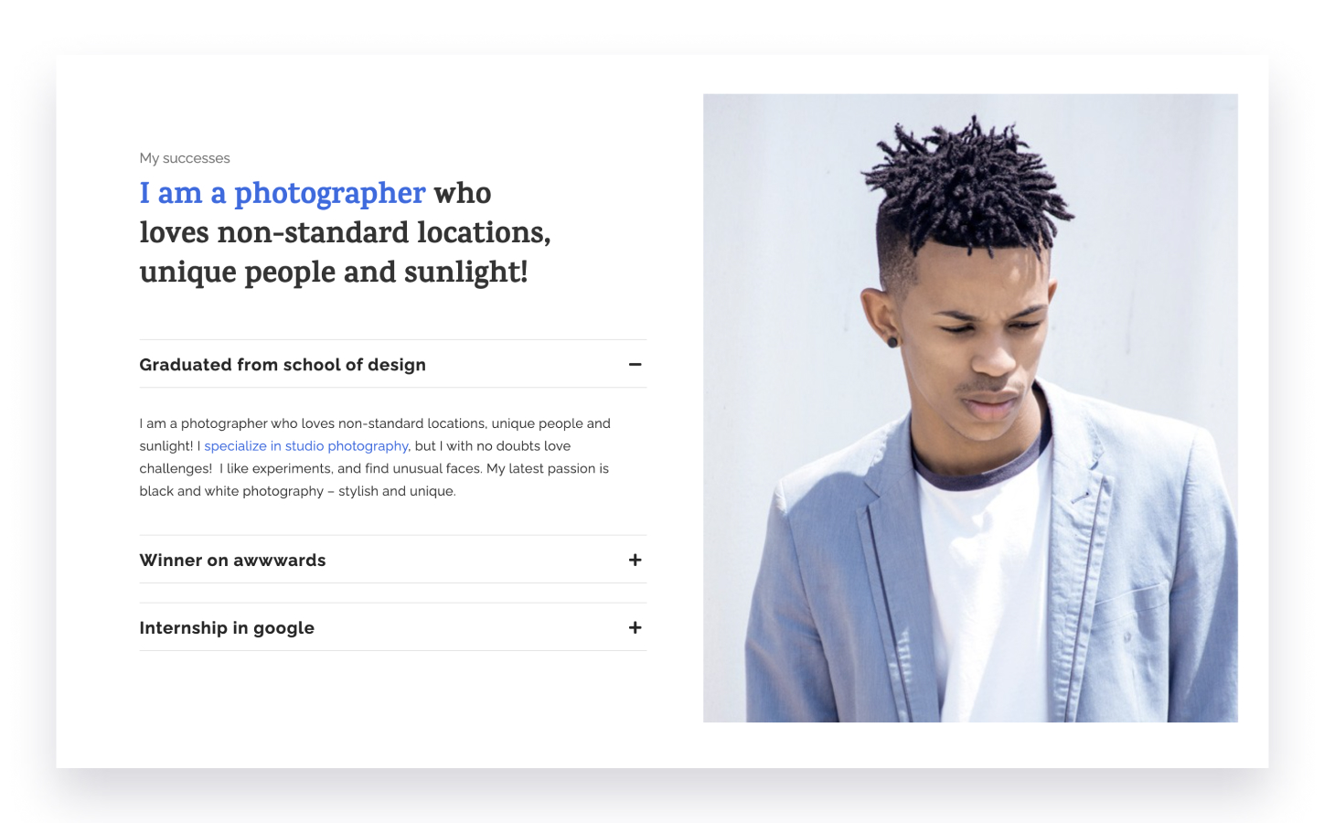Click plus icon beside Winner on awwwards
Viewport: 1324px width, 823px height.
tap(635, 560)
